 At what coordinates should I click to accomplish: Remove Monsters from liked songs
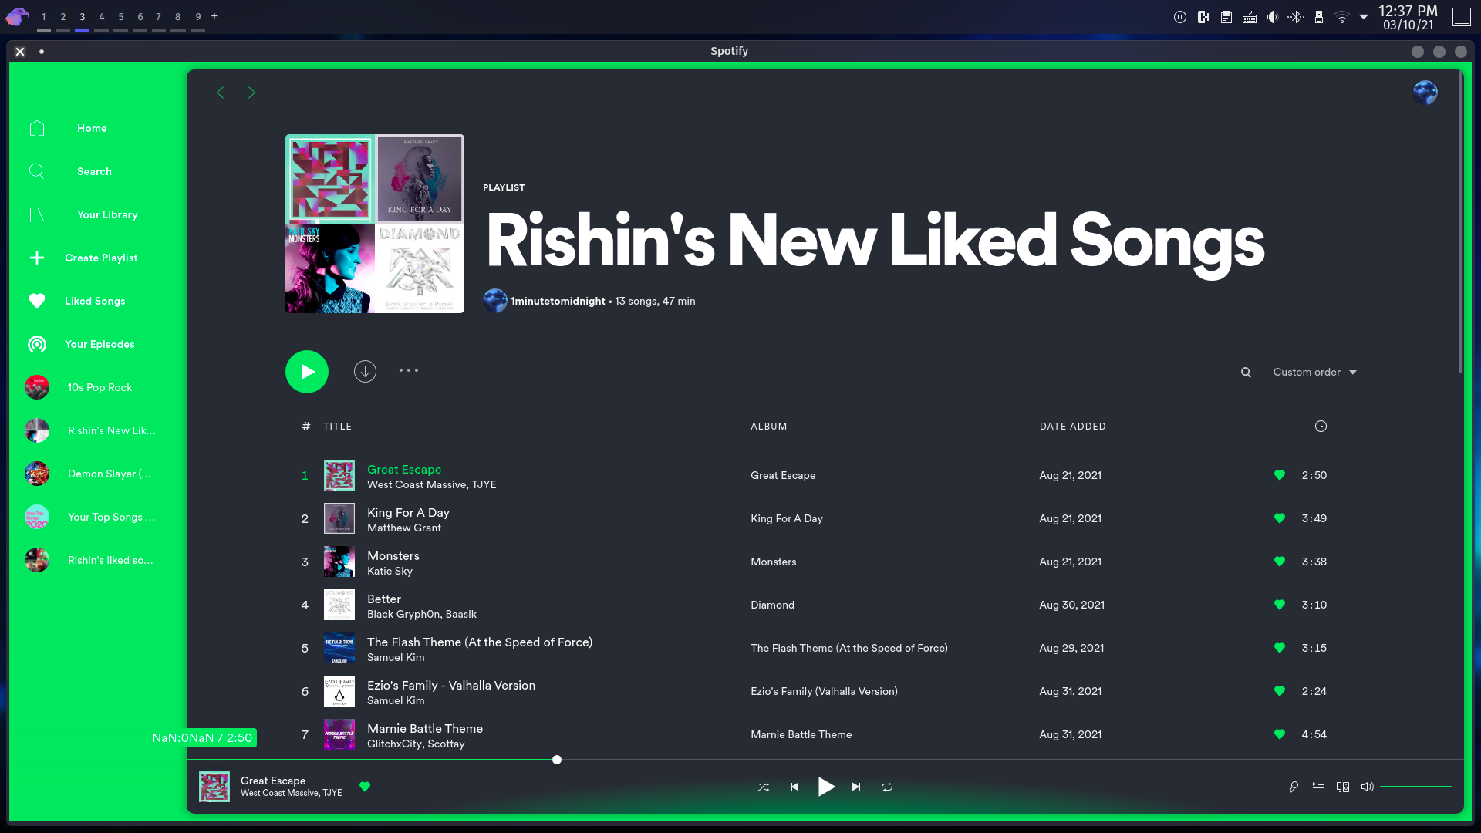click(x=1280, y=562)
